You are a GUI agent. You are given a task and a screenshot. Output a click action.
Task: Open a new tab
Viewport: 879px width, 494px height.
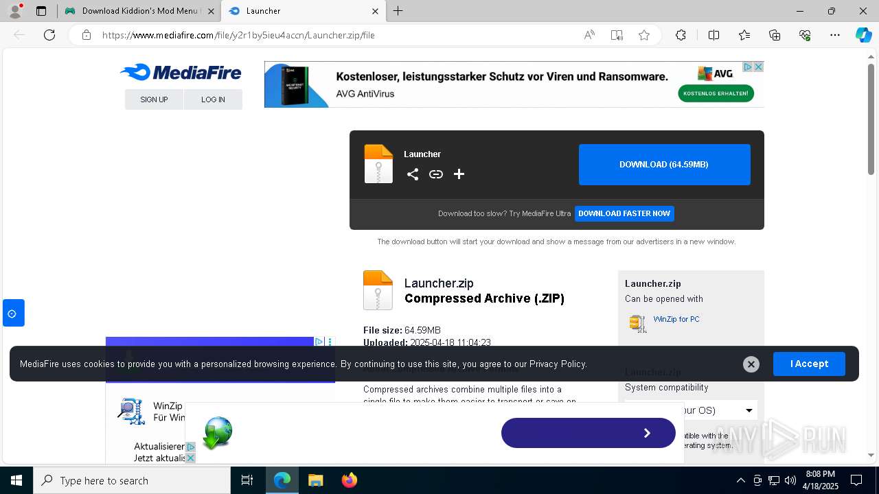coord(398,11)
